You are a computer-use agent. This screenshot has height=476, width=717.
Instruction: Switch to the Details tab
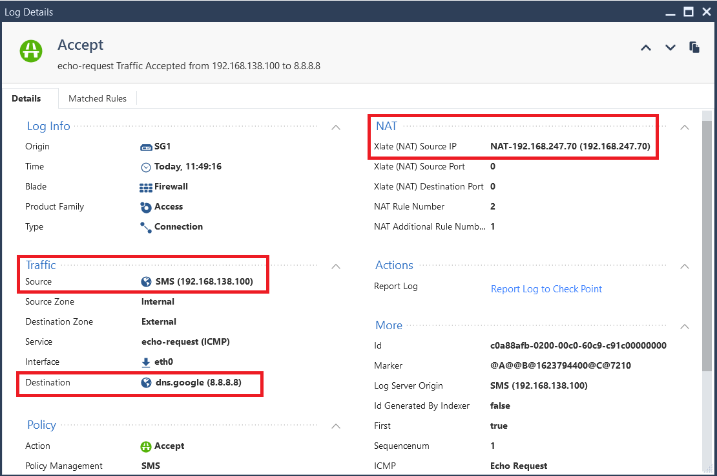tap(26, 98)
